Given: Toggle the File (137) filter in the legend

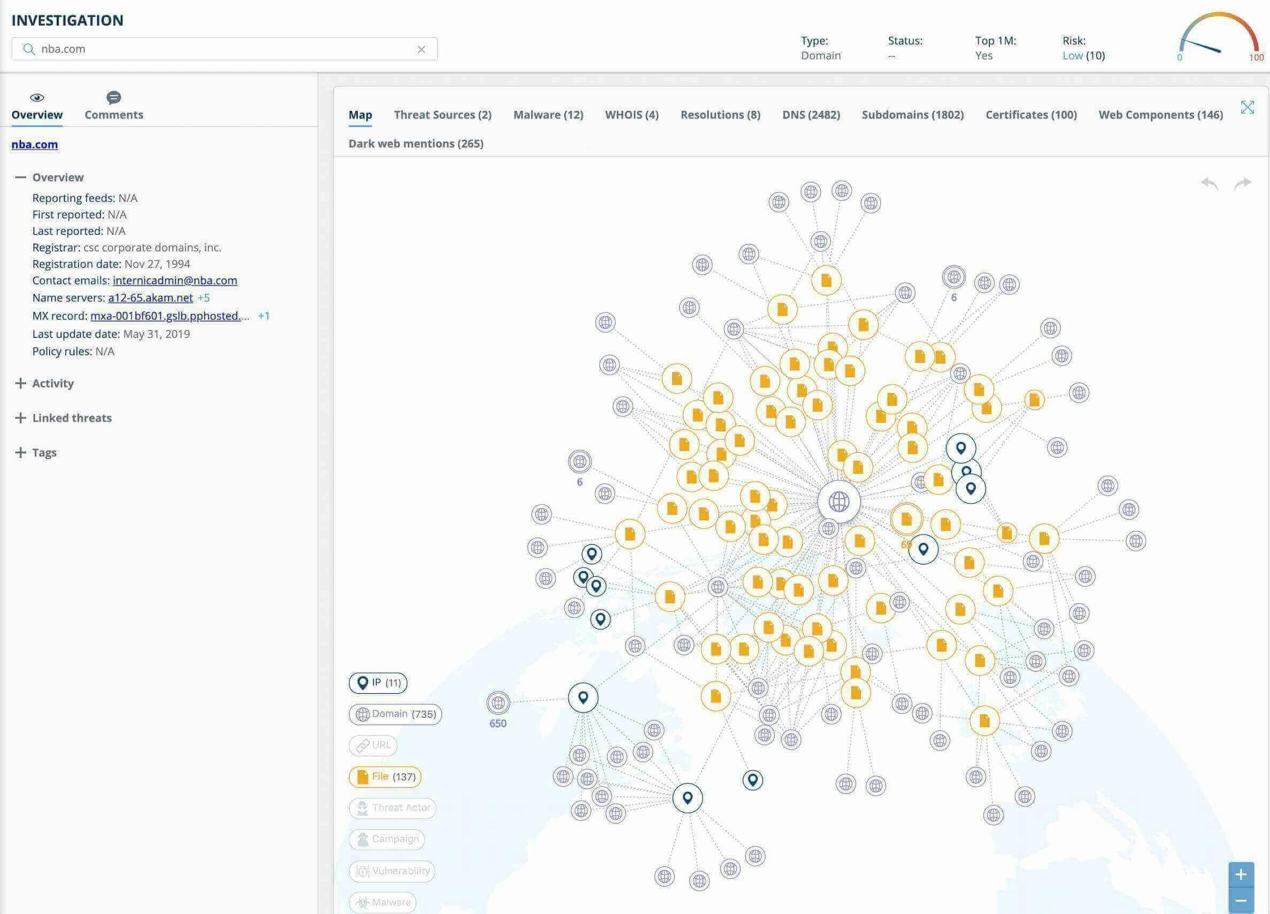Looking at the screenshot, I should click(x=384, y=777).
